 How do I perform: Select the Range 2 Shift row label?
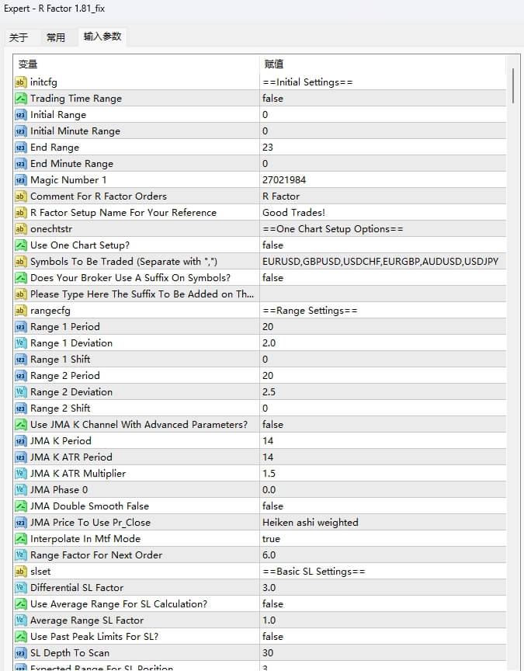point(61,409)
